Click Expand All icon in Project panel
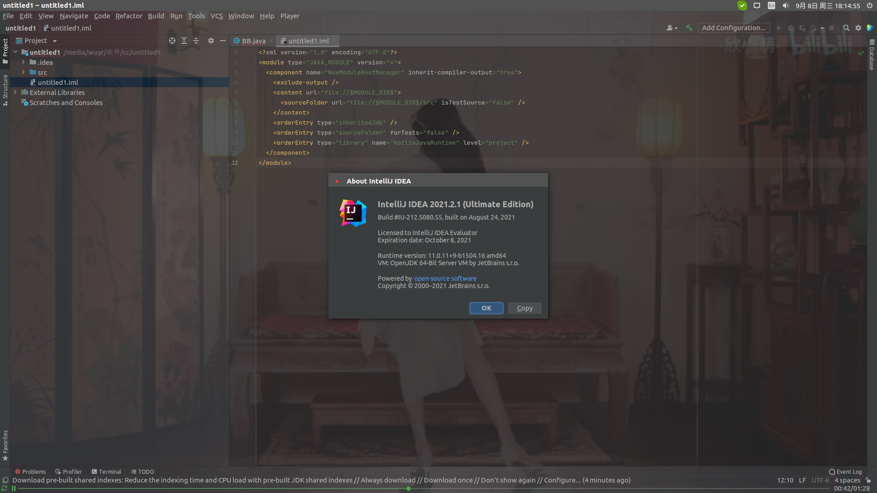 pyautogui.click(x=184, y=41)
